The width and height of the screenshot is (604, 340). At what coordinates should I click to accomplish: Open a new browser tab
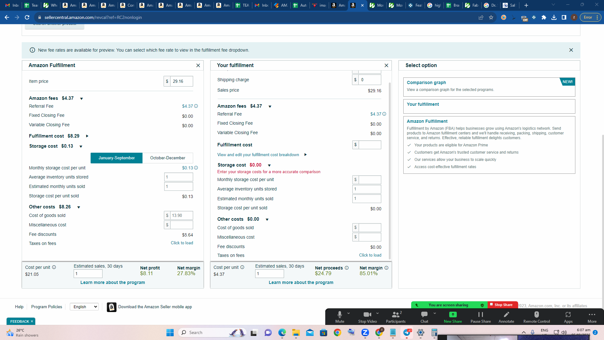[526, 5]
